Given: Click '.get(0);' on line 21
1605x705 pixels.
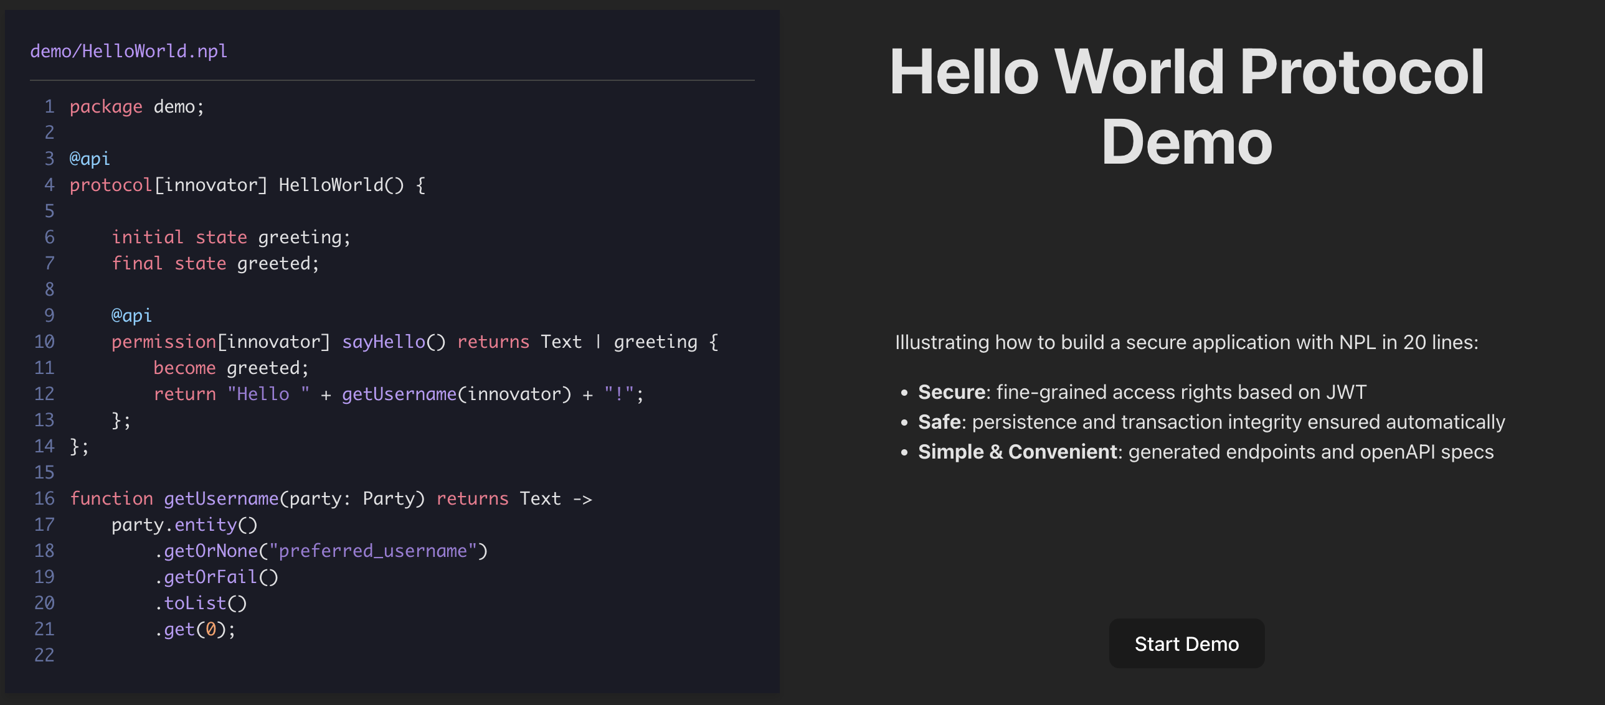Looking at the screenshot, I should pyautogui.click(x=195, y=629).
